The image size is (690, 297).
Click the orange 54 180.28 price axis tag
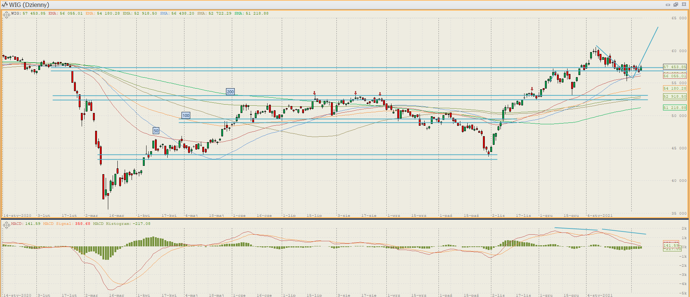coord(674,89)
